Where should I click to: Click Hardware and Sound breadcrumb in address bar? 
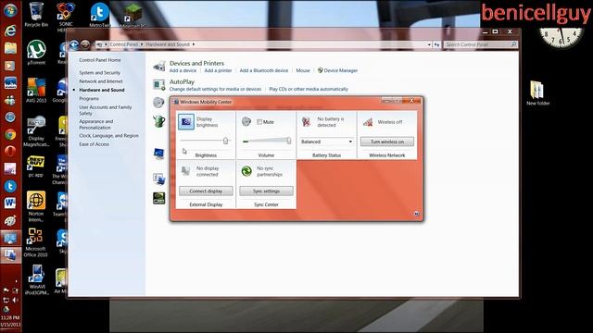(x=168, y=44)
